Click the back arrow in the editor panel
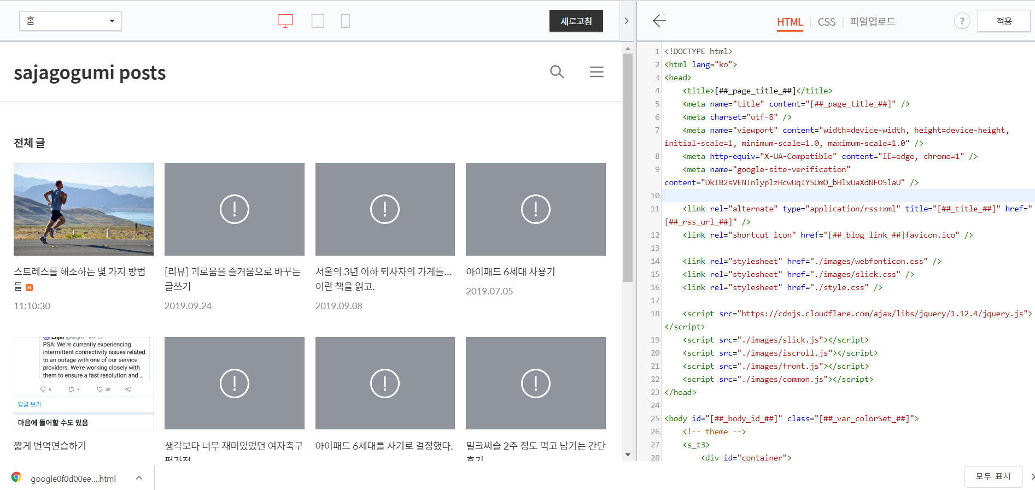The image size is (1035, 490). tap(659, 21)
